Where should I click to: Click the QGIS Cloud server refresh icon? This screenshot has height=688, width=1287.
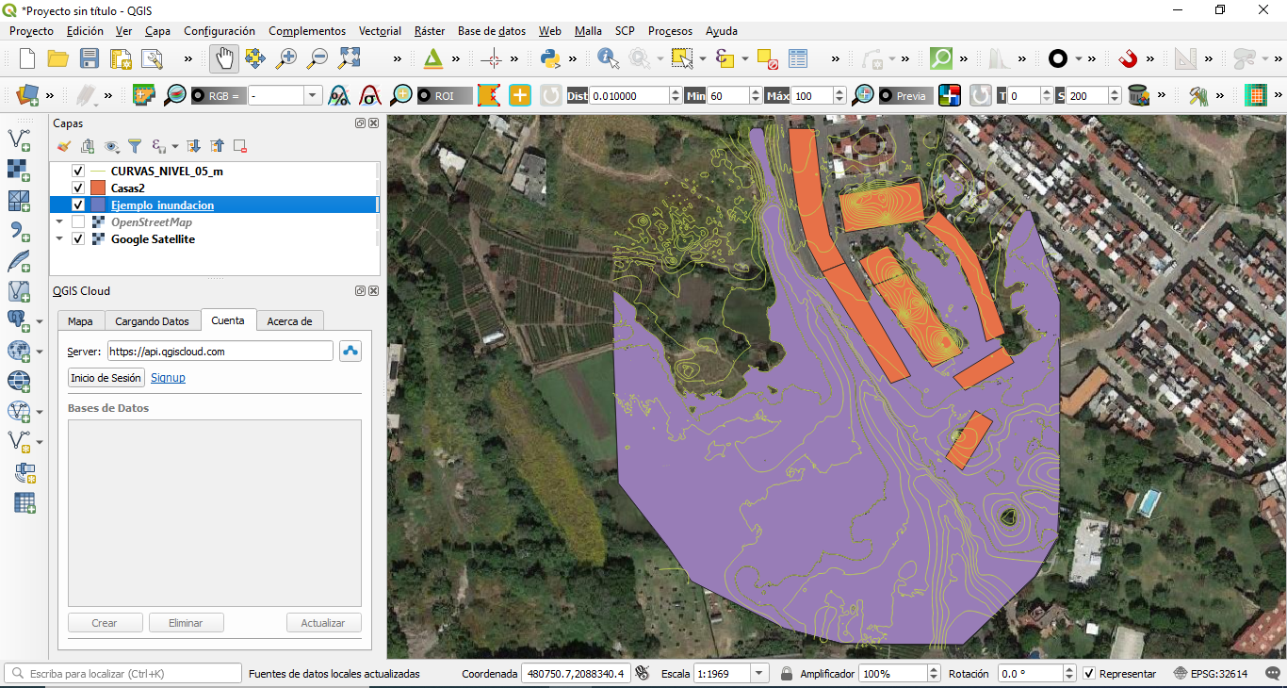pos(350,352)
